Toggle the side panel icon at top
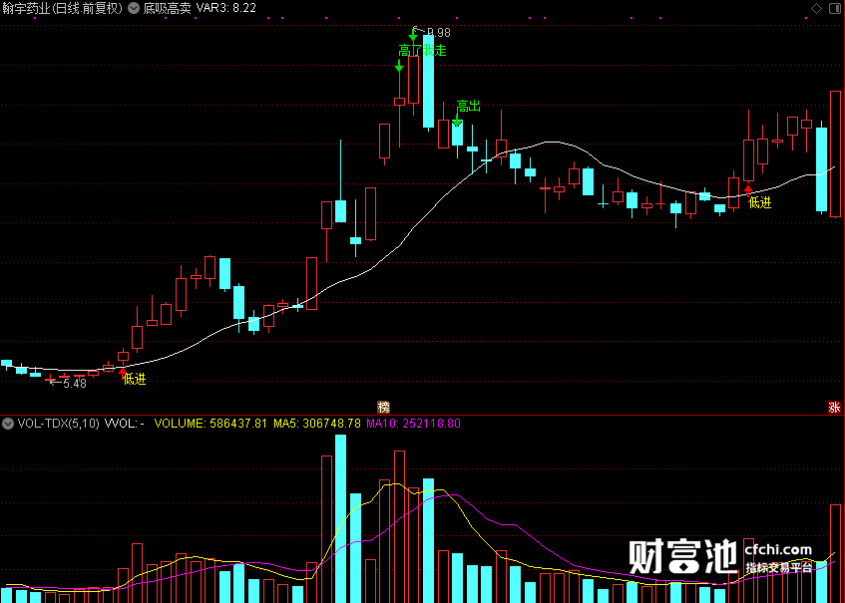845x603 pixels. tap(834, 8)
